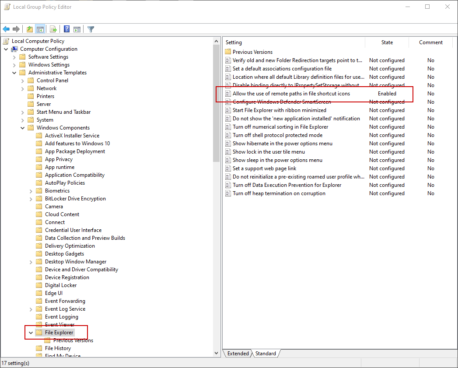
Task: Collapse the File Explorer tree node
Action: 31,333
